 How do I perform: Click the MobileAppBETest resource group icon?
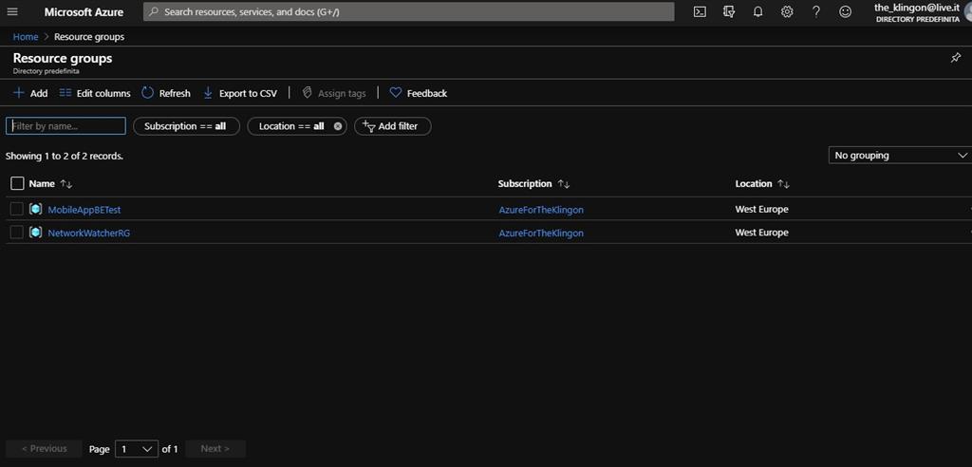(35, 210)
